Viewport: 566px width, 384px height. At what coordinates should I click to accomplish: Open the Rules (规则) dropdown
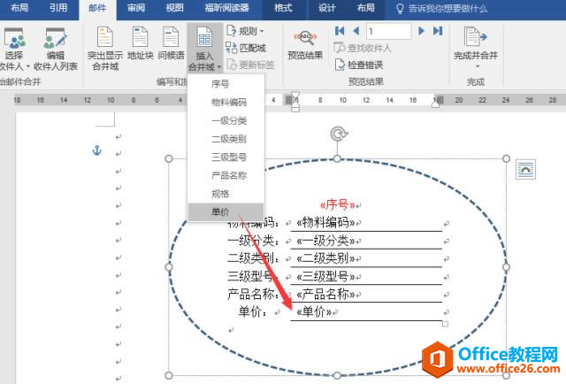tap(246, 31)
